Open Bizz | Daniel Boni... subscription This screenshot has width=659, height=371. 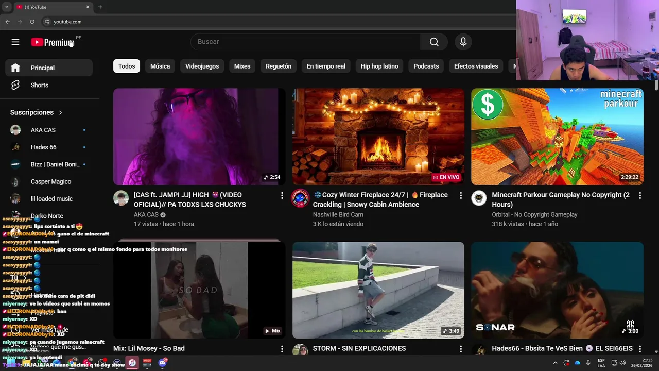tap(49, 164)
